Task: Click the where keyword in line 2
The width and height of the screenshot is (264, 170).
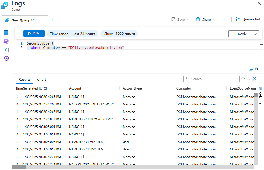Action: (36, 48)
